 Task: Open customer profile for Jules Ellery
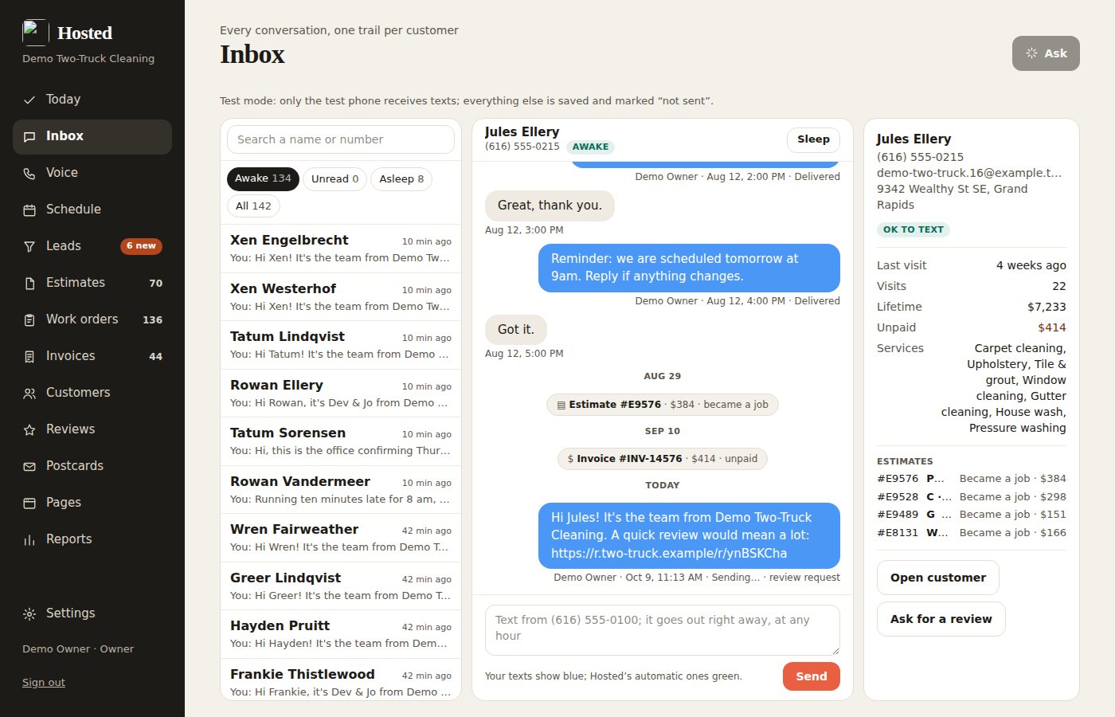[x=937, y=578]
